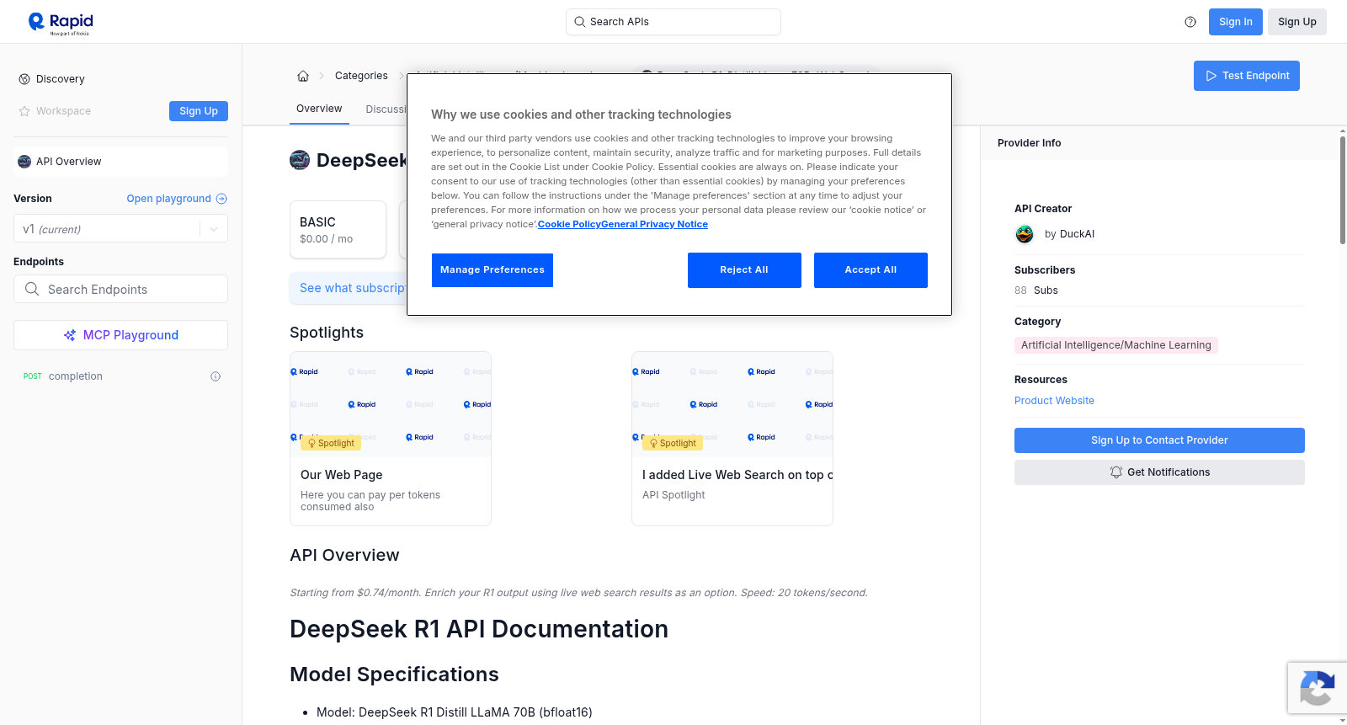The height and width of the screenshot is (725, 1347).
Task: Open the General Privacy Notice link
Action: pos(655,224)
